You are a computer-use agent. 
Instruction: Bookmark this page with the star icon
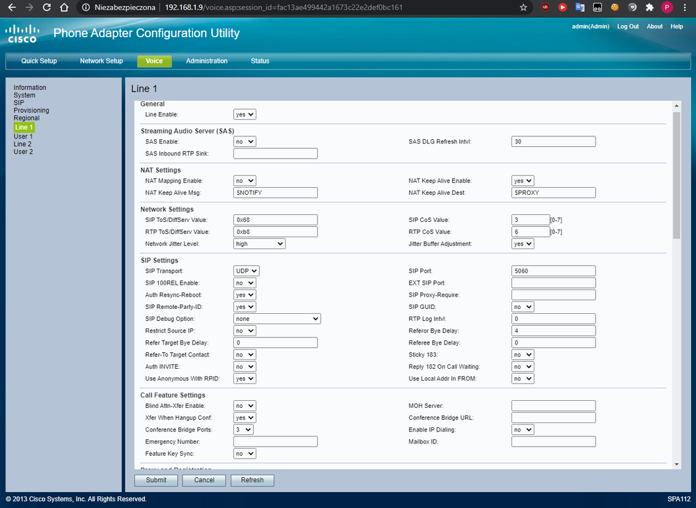[523, 8]
